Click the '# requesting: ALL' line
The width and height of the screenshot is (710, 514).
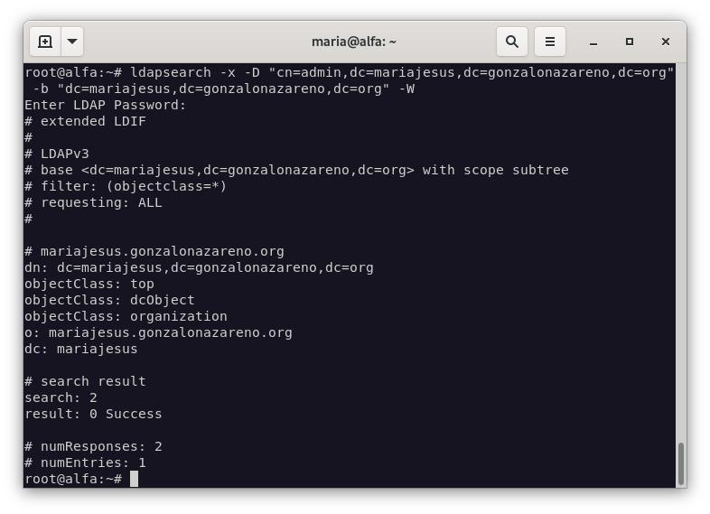pyautogui.click(x=93, y=202)
